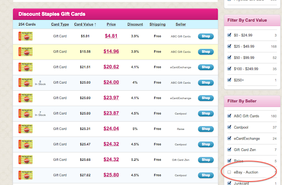Screen dimensions: 282x185
Task: Open the $20.62 price link
Action: (111, 67)
